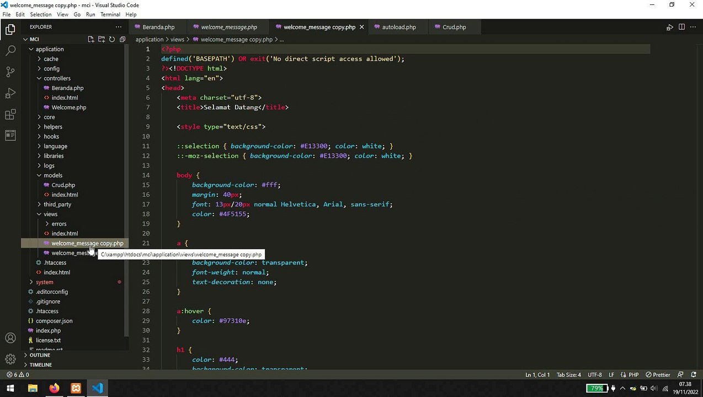703x397 pixels.
Task: Click the volume icon in system tray
Action: tap(654, 388)
